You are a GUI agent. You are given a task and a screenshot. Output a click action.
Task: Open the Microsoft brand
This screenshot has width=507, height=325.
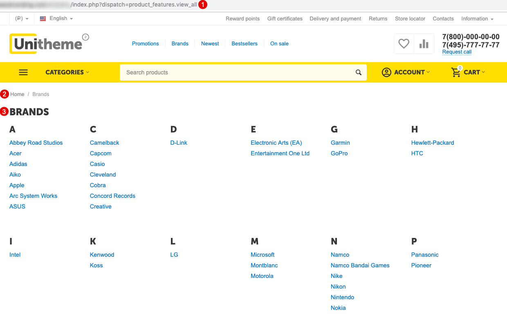[262, 255]
